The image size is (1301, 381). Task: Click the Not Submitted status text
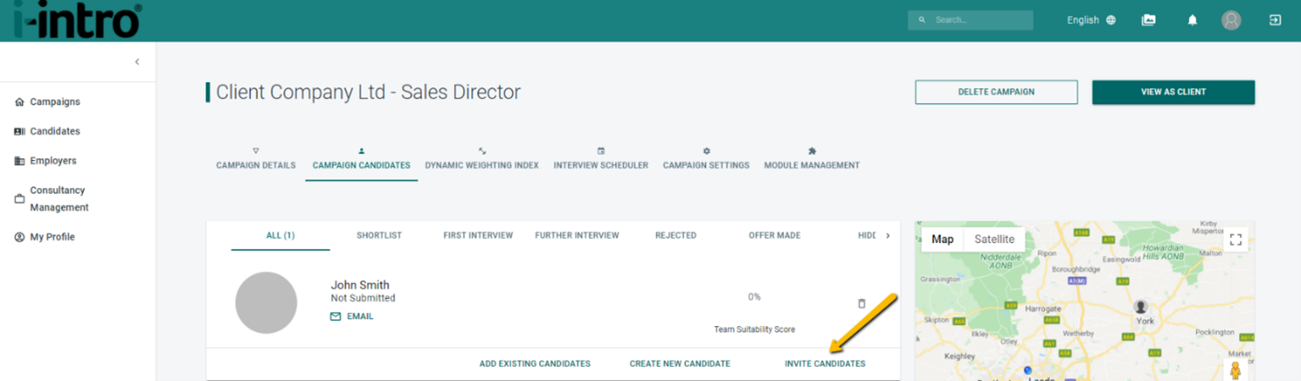pos(363,299)
